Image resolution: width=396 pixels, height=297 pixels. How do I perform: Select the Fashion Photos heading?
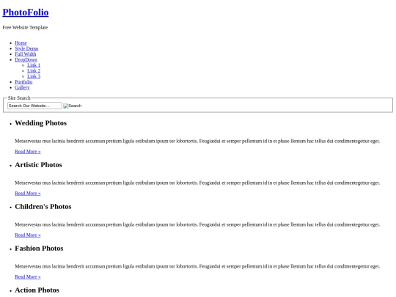coord(39,249)
